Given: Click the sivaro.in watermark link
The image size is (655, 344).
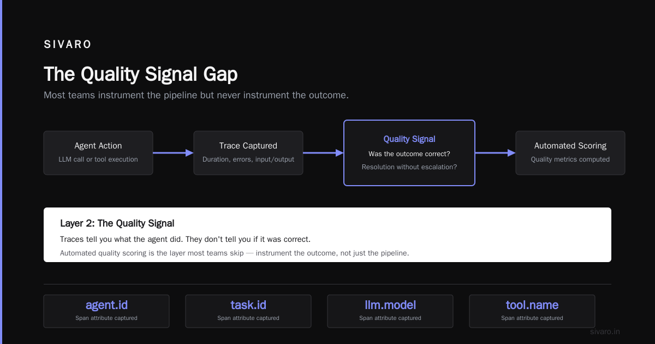Looking at the screenshot, I should pos(605,331).
